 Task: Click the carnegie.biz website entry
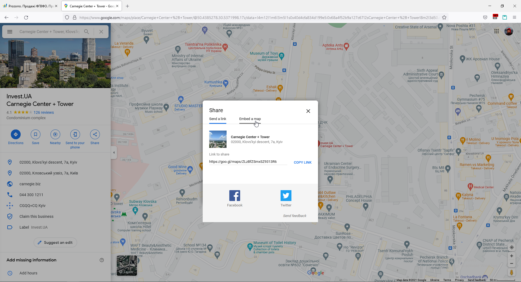click(x=55, y=184)
